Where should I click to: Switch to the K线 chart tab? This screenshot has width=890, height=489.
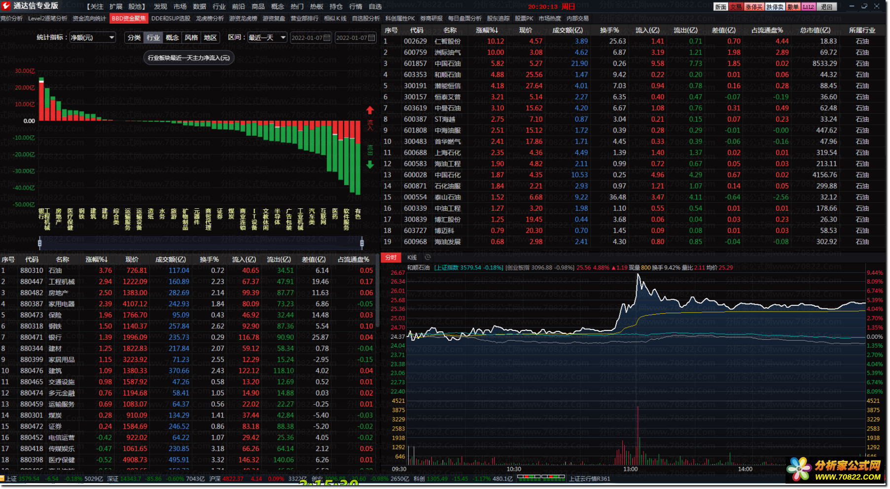pyautogui.click(x=412, y=257)
